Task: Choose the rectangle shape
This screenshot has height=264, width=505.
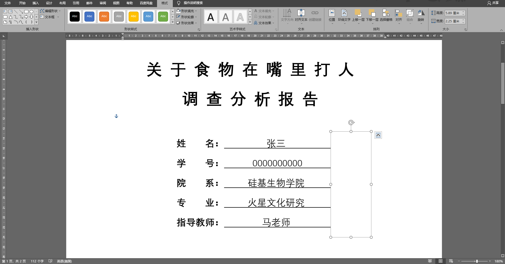Action: [x=26, y=12]
